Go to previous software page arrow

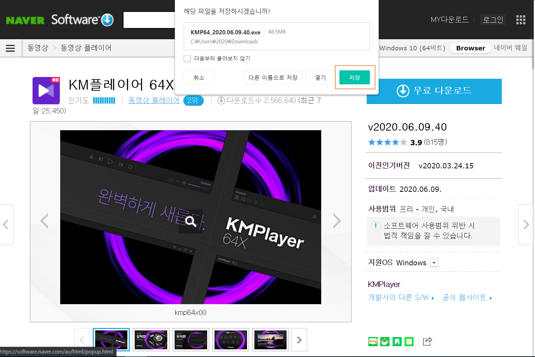coord(6,224)
